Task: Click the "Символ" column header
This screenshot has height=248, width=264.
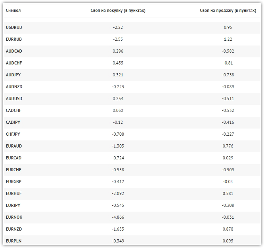Action: tap(13, 11)
